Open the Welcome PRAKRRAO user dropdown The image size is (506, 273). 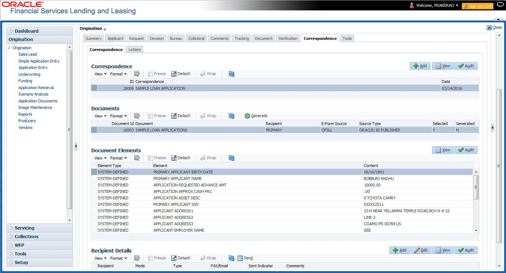437,5
